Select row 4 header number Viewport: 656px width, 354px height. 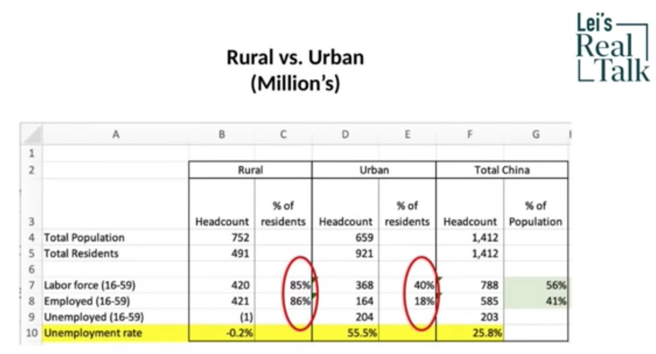coord(31,237)
